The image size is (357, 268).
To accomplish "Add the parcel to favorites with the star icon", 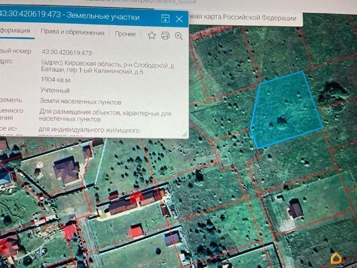I will (152, 35).
